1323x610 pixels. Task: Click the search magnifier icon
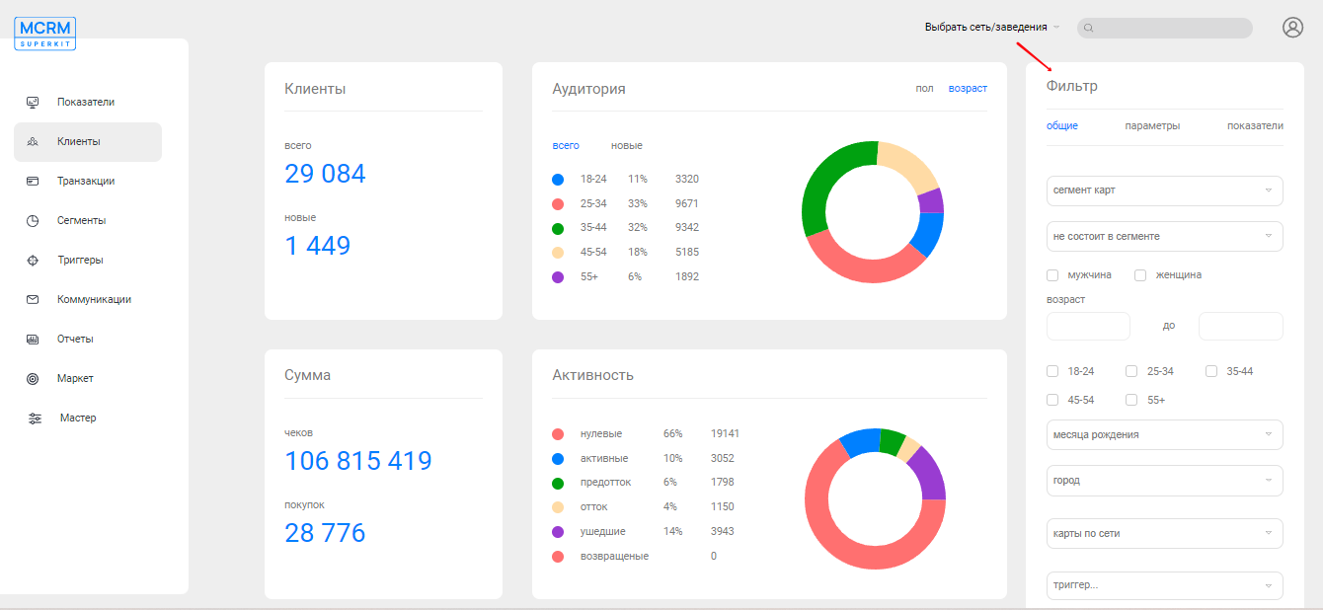click(1089, 28)
